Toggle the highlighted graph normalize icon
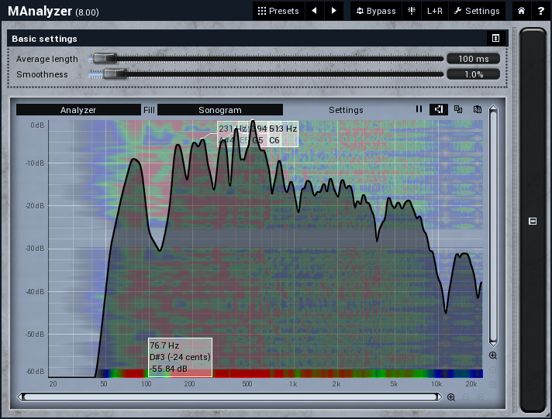The height and width of the screenshot is (419, 552). pyautogui.click(x=439, y=109)
